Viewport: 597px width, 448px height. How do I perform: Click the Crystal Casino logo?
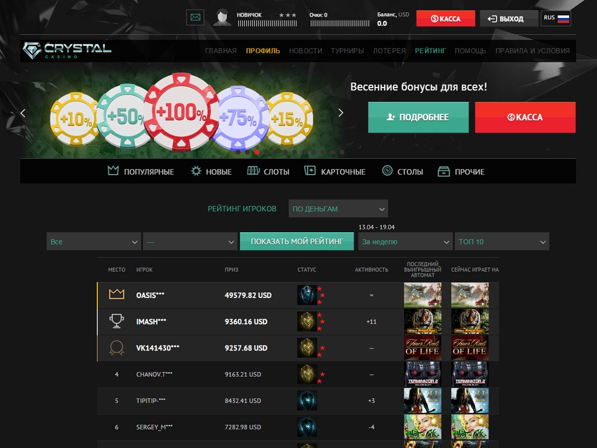(66, 51)
